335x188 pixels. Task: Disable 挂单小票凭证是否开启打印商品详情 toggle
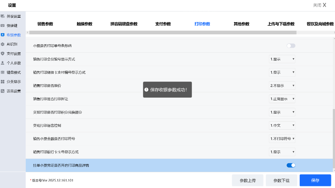pyautogui.click(x=291, y=165)
